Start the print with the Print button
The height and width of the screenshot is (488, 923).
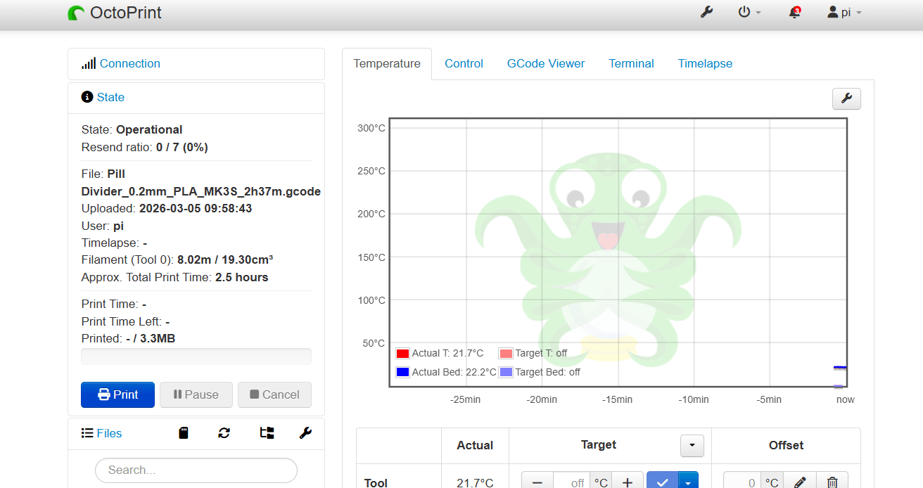point(117,394)
